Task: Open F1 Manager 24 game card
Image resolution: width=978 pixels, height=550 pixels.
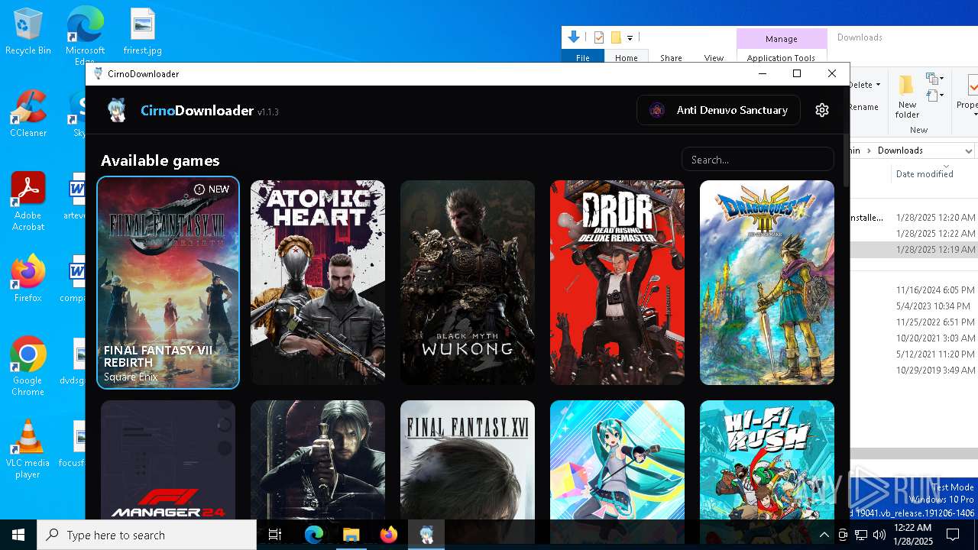Action: tap(168, 461)
